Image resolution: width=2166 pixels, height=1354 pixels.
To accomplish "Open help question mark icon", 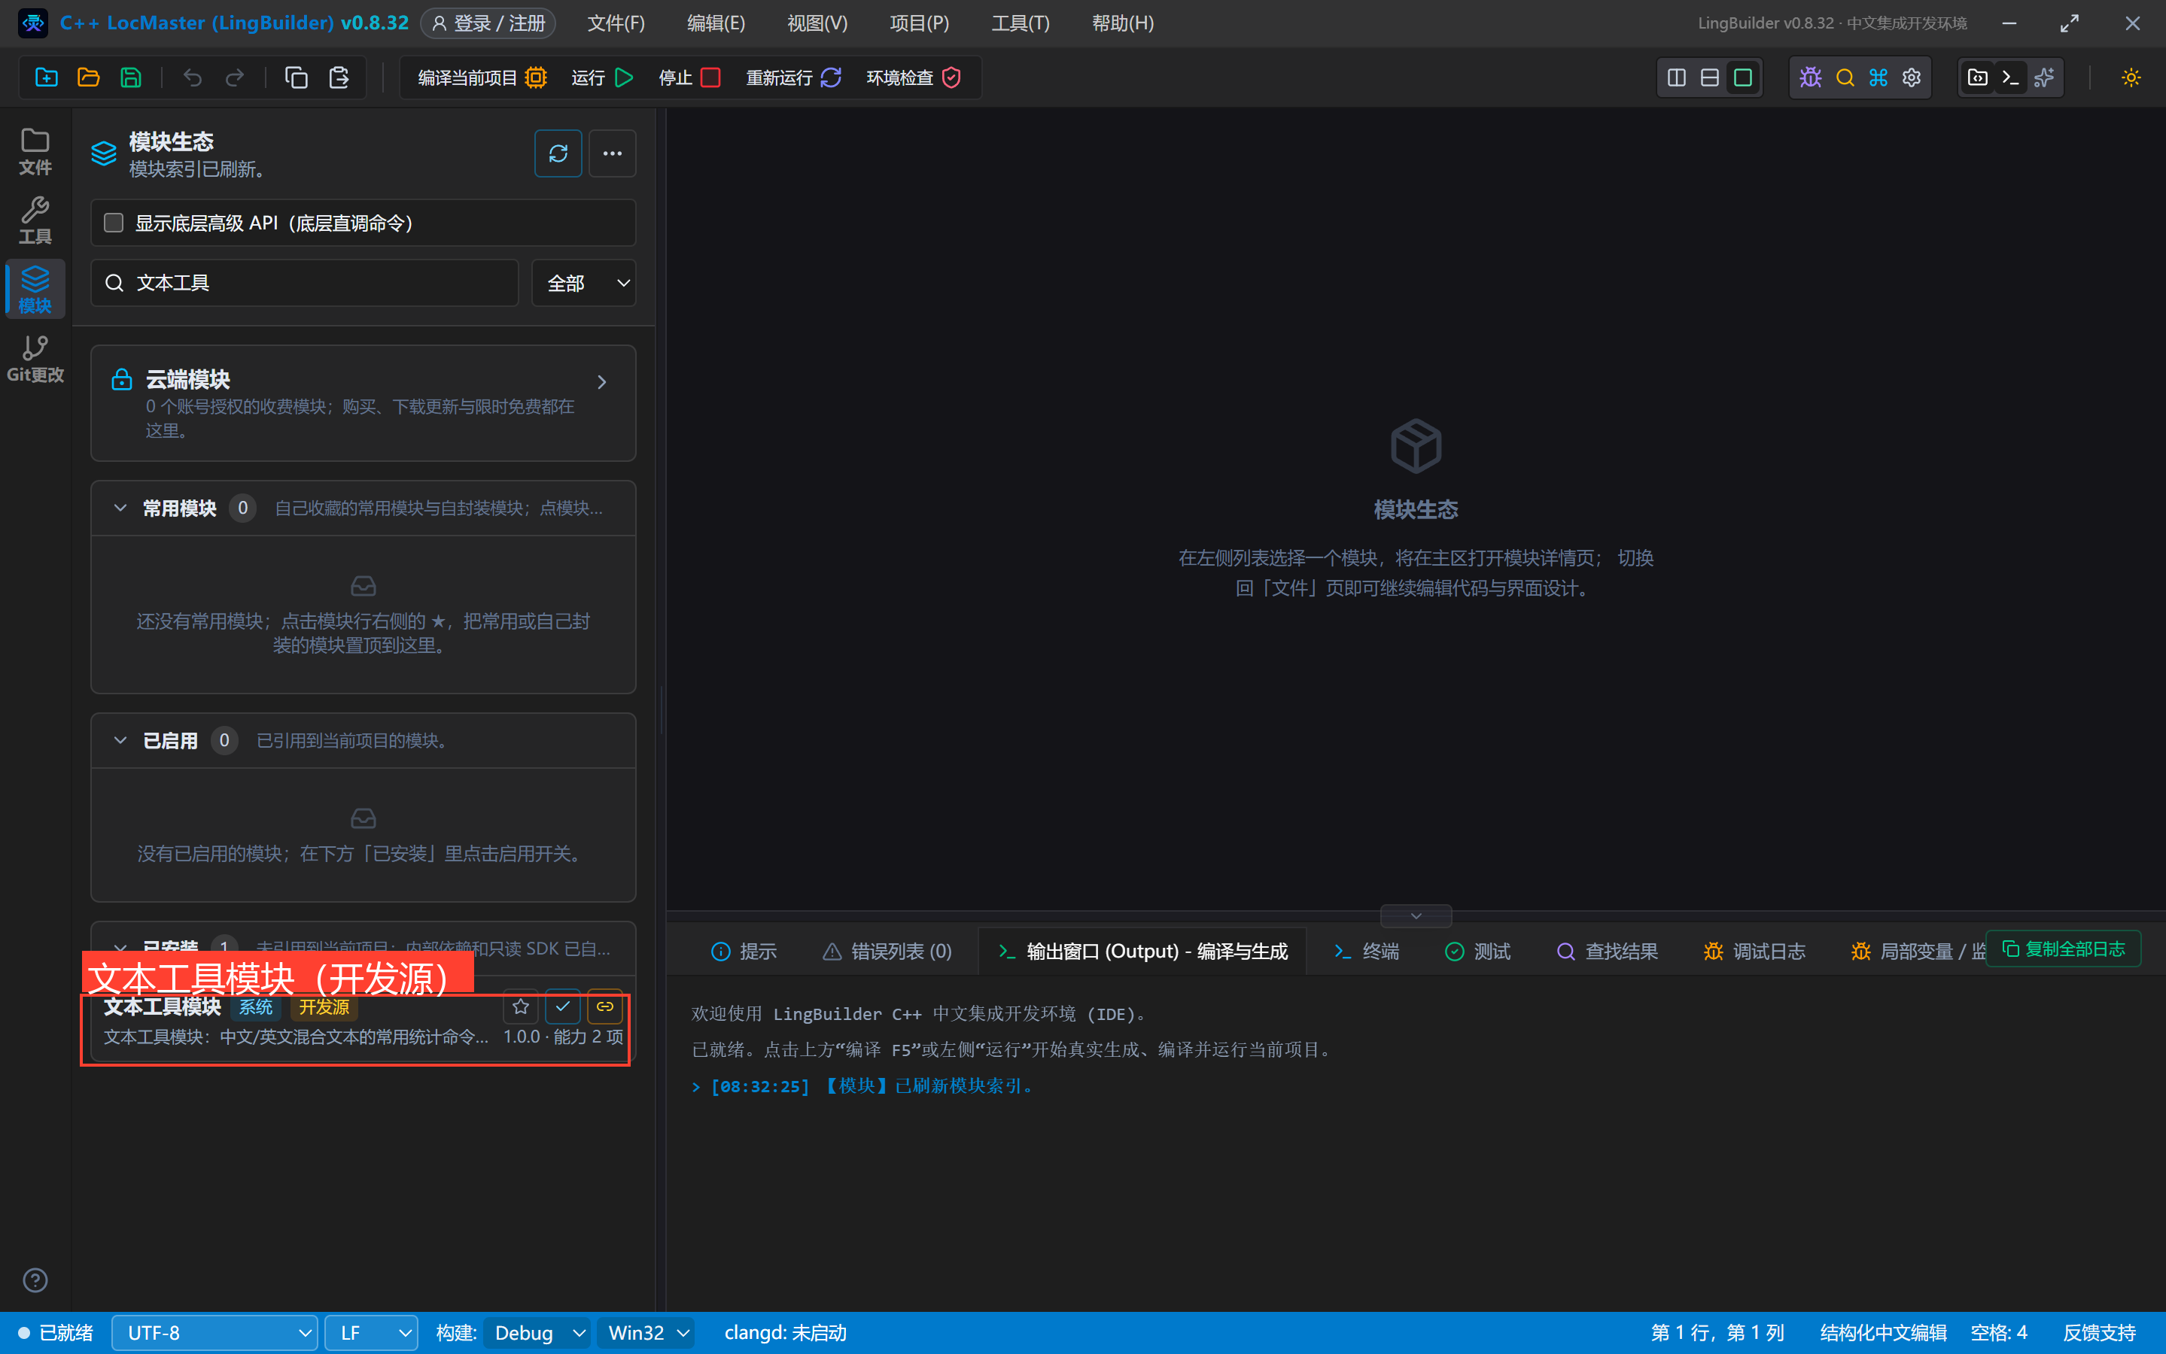I will pyautogui.click(x=35, y=1280).
